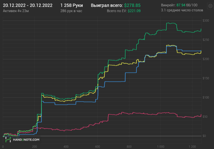Click the 200 x-axis label

pyautogui.click(x=34, y=147)
